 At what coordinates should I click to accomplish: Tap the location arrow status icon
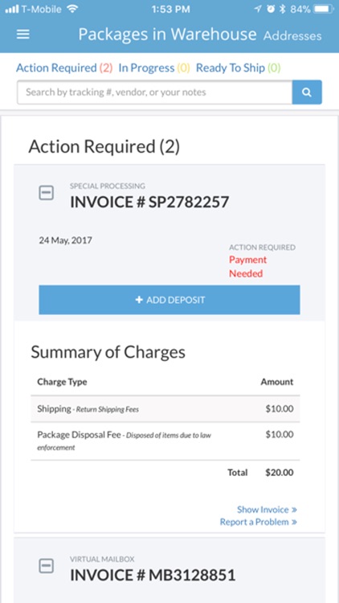(258, 9)
